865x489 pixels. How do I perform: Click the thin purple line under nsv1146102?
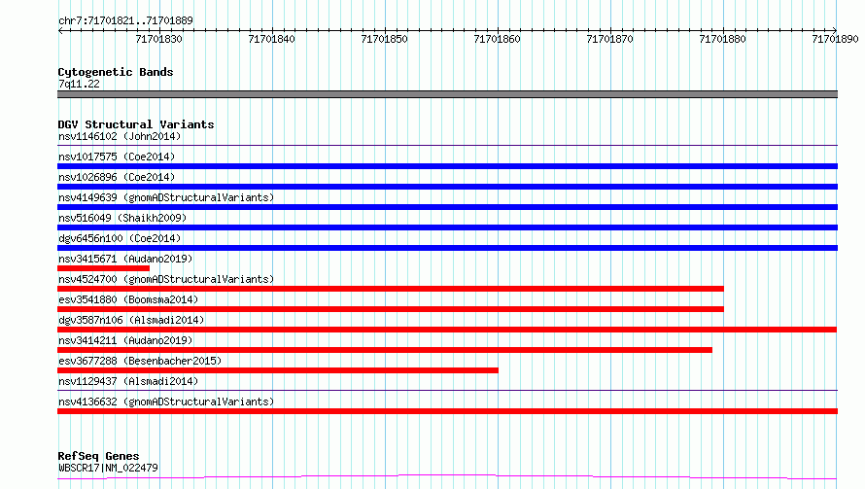[x=447, y=145]
